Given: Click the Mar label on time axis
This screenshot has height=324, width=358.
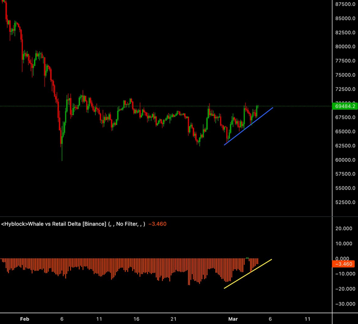Looking at the screenshot, I should tap(232, 319).
